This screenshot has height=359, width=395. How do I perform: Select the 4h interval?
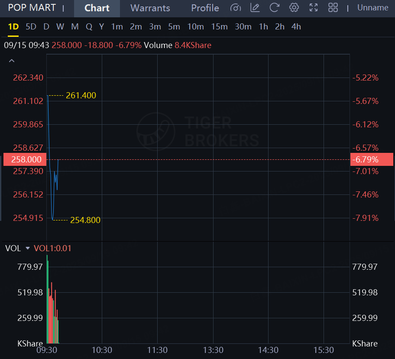point(296,27)
